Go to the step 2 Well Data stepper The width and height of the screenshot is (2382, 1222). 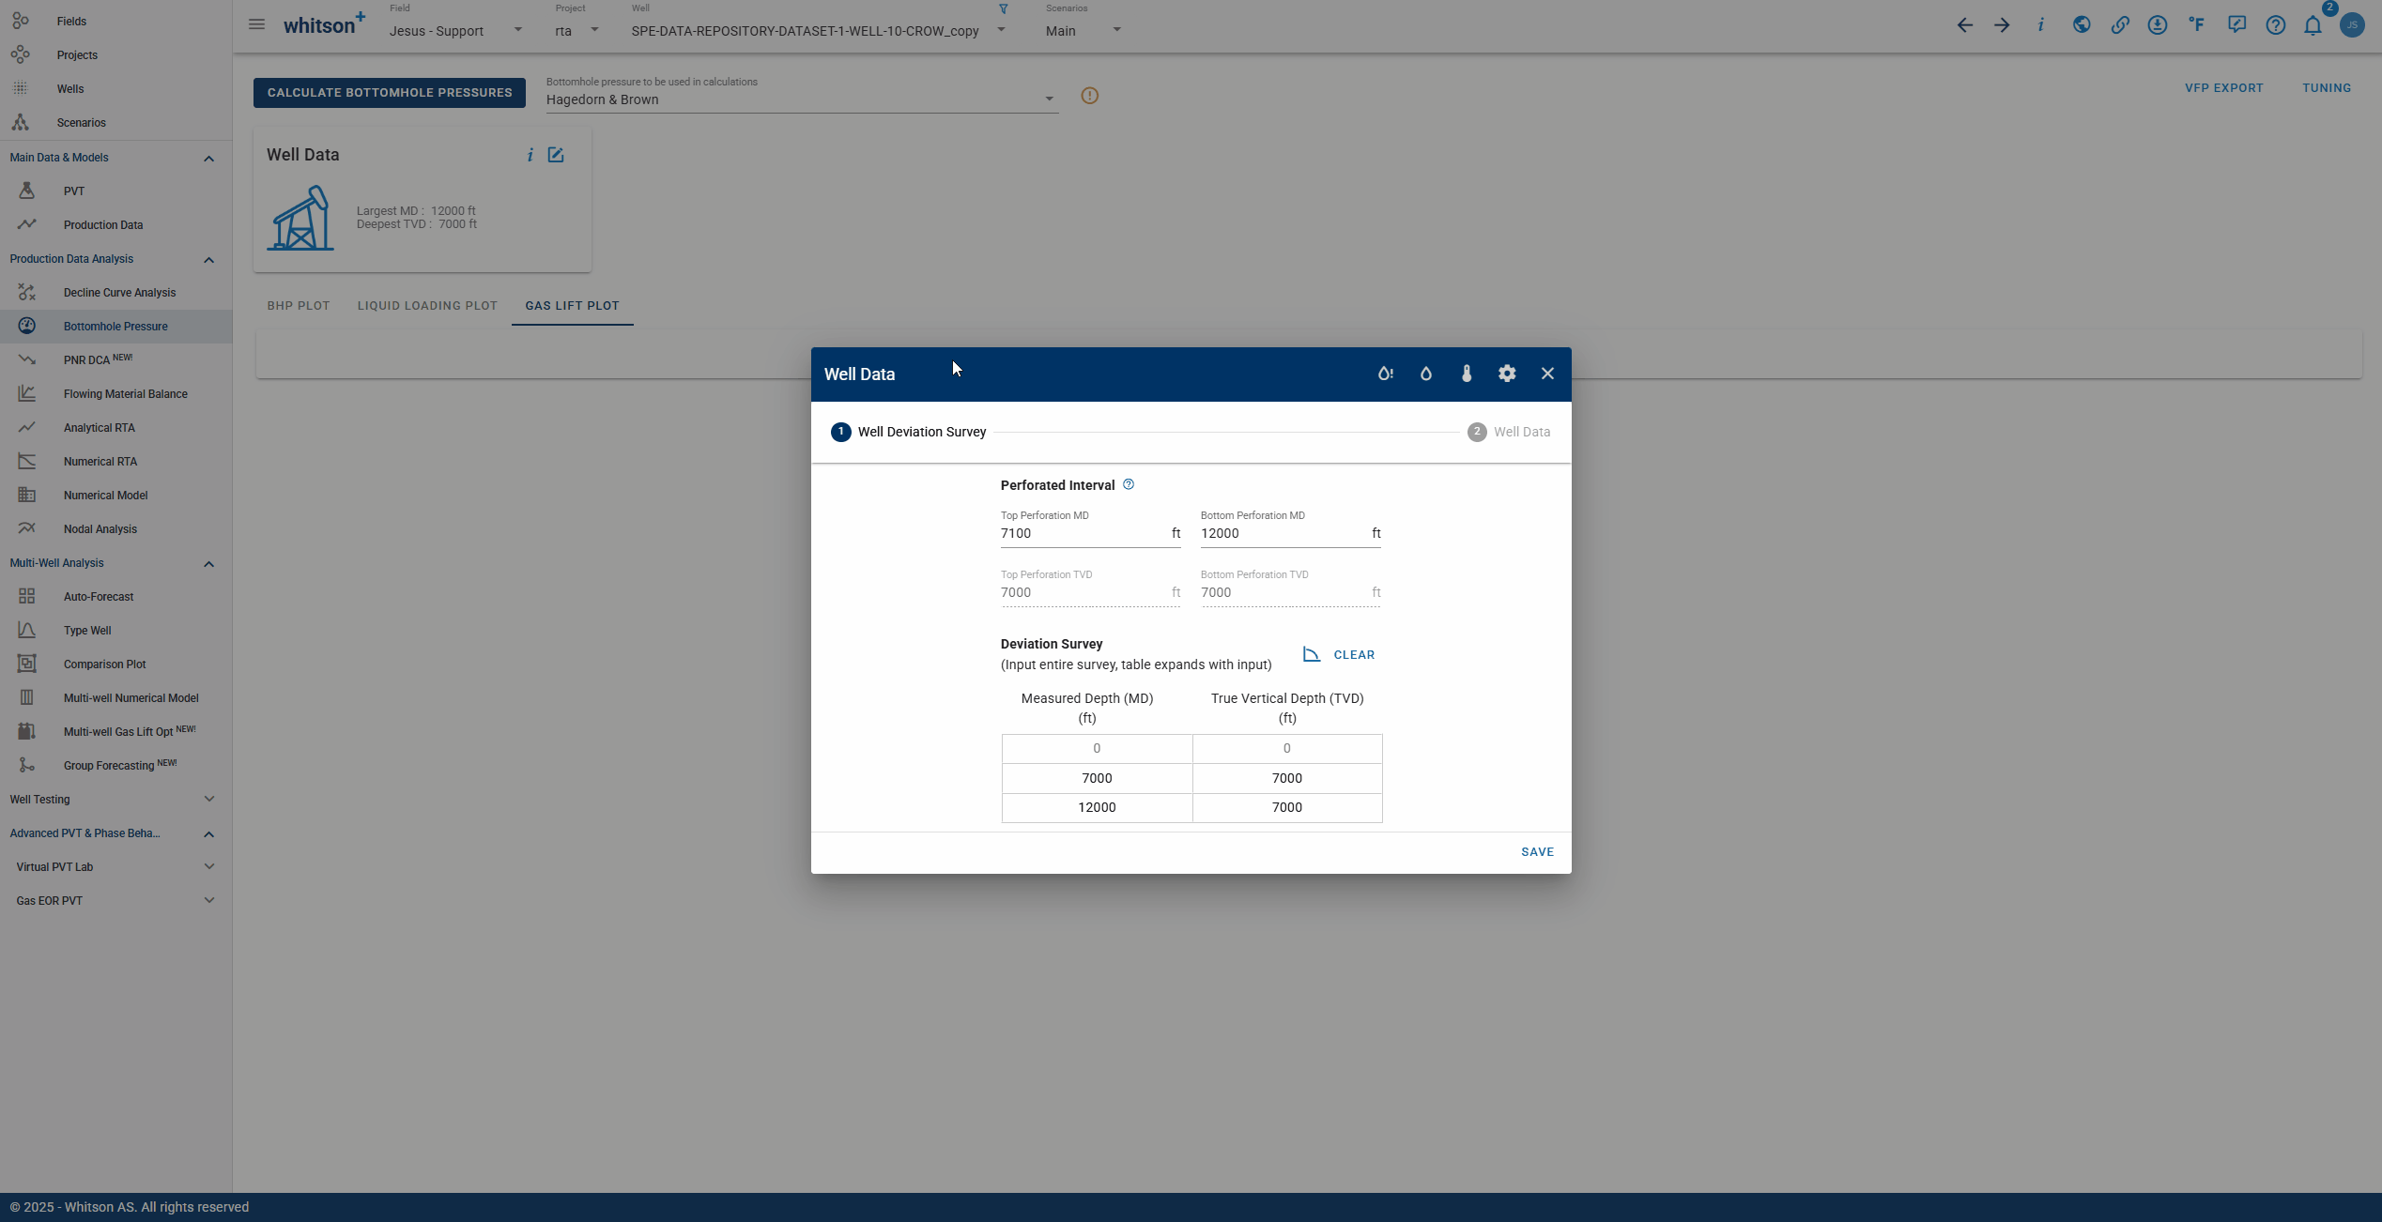(x=1509, y=432)
